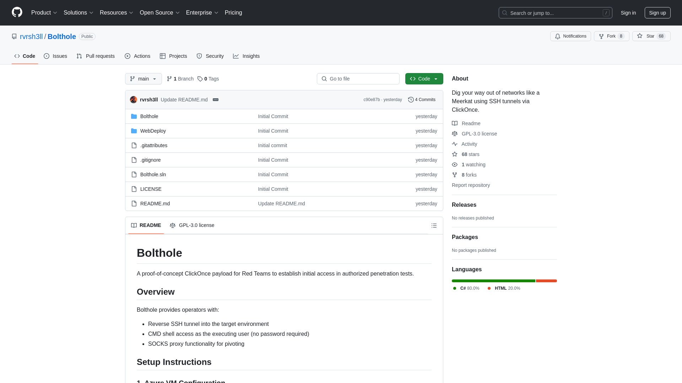Expand the Product menu
Viewport: 682px width, 383px height.
(x=44, y=13)
